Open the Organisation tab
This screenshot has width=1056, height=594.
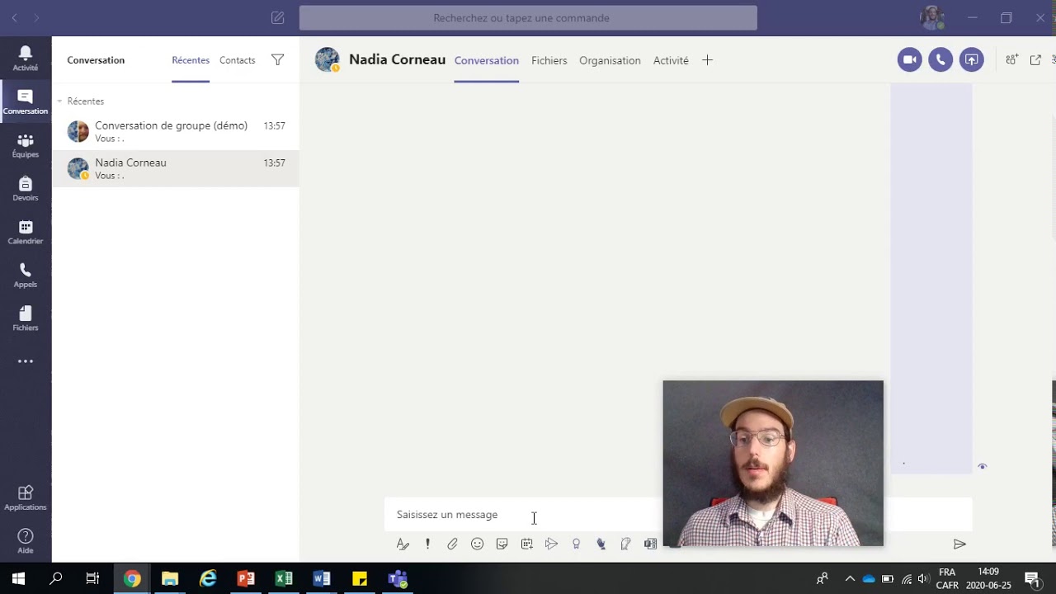click(x=610, y=60)
